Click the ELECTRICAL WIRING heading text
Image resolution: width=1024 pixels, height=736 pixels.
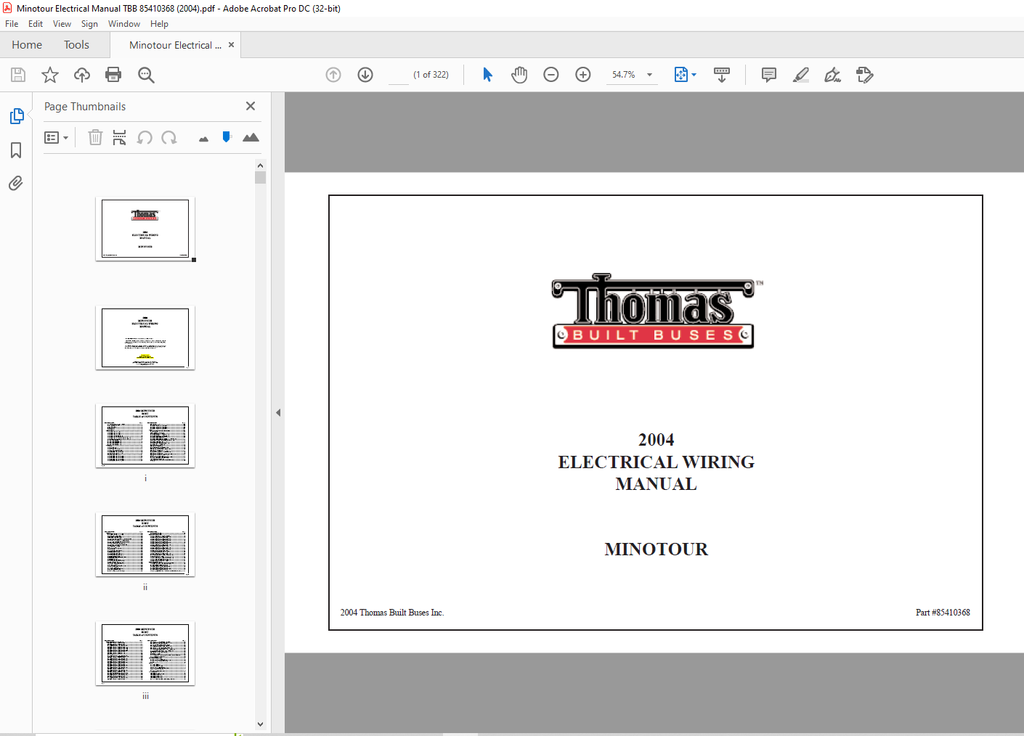click(656, 462)
